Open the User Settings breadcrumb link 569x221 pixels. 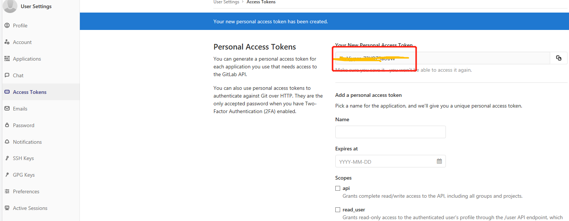pos(226,2)
